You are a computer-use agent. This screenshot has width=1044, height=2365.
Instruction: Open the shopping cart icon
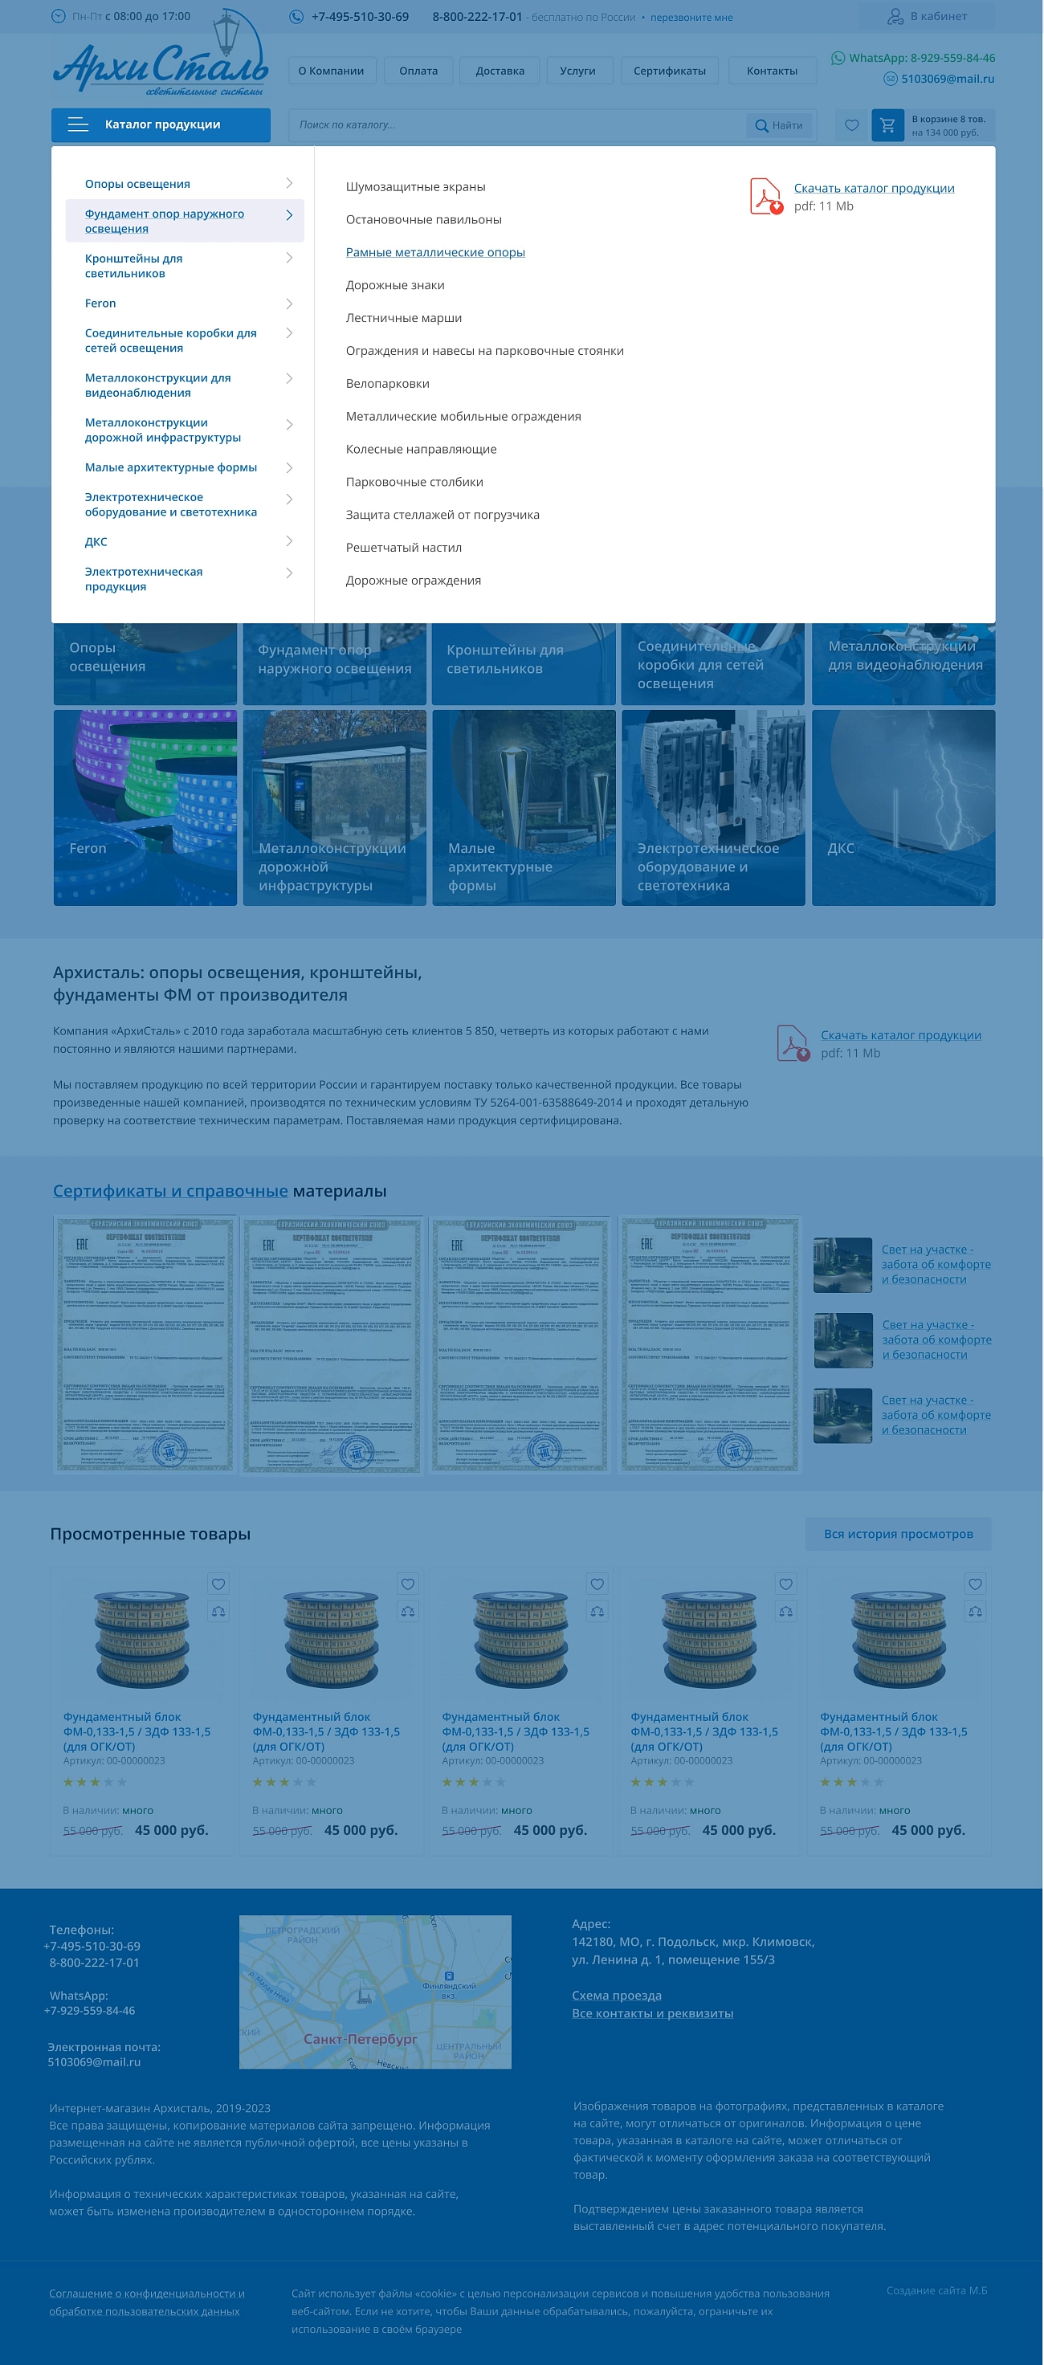point(887,126)
